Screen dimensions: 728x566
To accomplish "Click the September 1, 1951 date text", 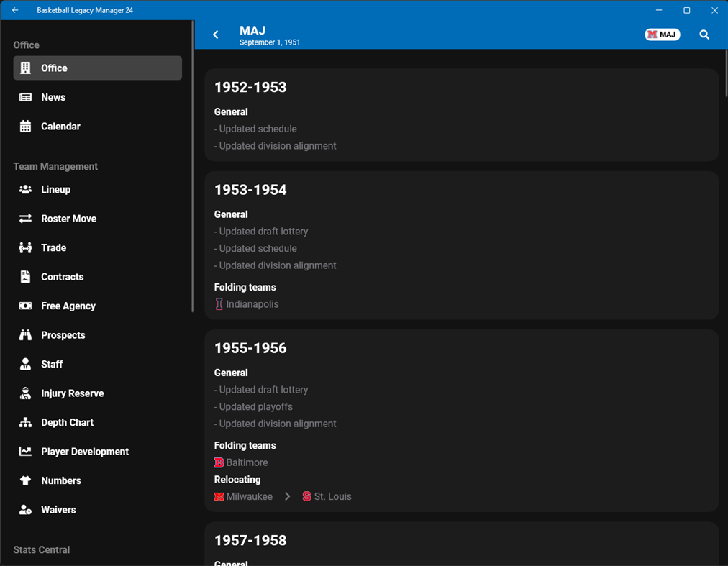I will (269, 42).
